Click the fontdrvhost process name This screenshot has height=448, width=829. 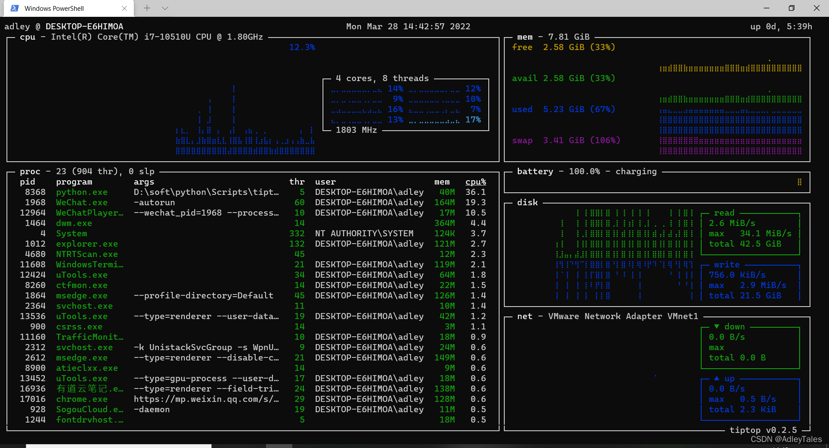[x=90, y=420]
